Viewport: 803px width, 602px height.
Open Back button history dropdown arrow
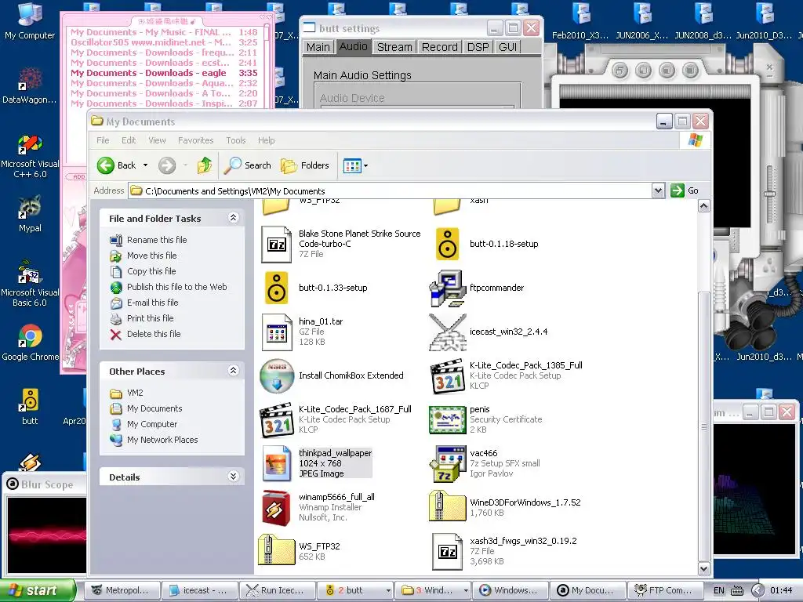(x=145, y=165)
